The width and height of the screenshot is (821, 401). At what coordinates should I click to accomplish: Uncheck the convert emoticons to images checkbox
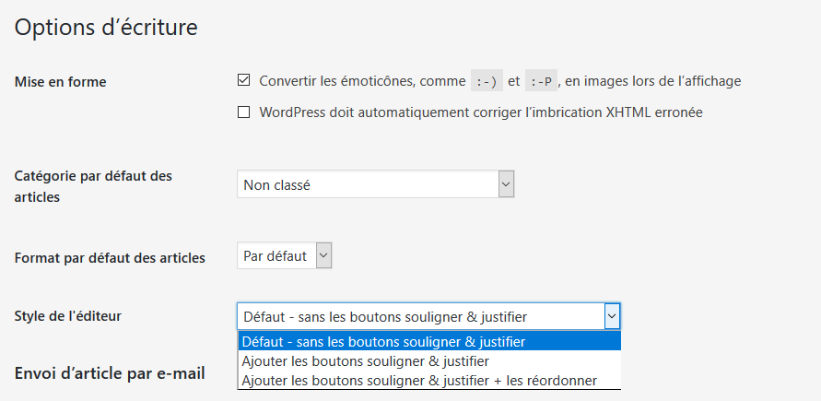coord(243,80)
